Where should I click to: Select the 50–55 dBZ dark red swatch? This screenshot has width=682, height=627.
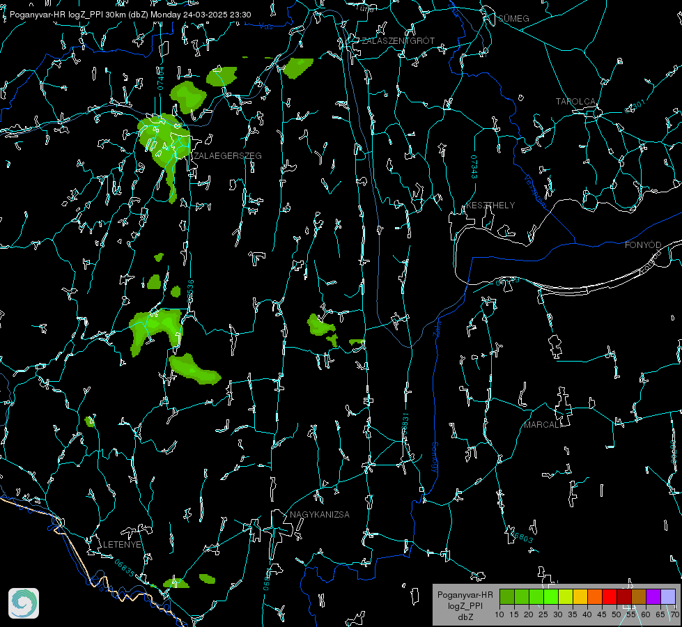(624, 596)
